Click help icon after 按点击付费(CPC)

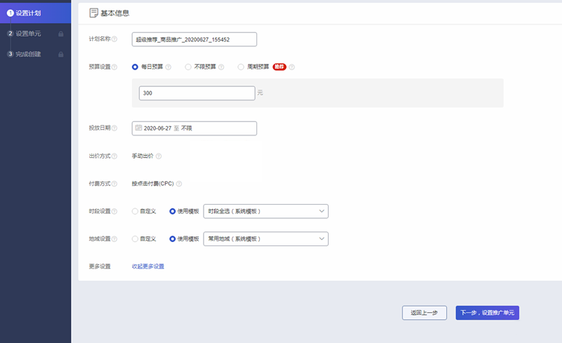point(179,184)
